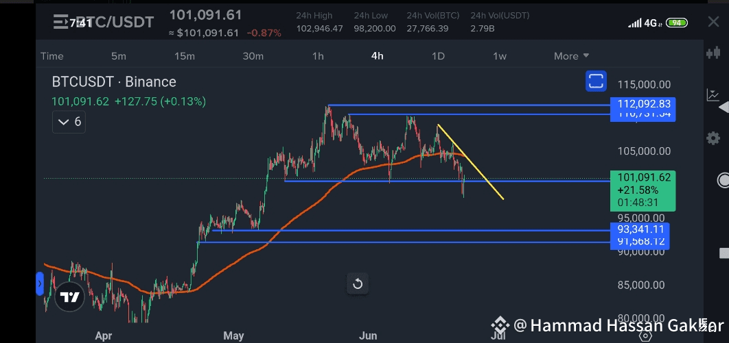Tap the 105,000.00 price axis label
729x343 pixels.
644,151
